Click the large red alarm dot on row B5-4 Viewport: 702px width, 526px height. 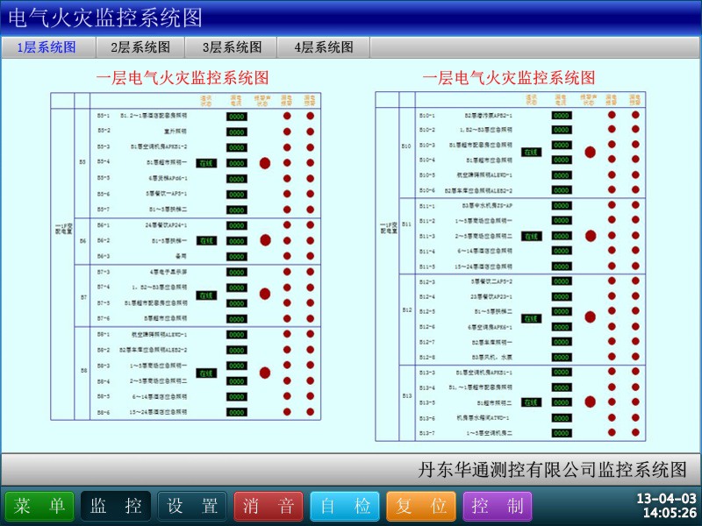[264, 163]
